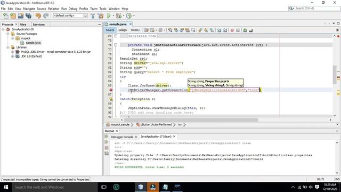Click the editor horizontal scrollbar thumb
The width and height of the screenshot is (341, 192).
click(191, 119)
